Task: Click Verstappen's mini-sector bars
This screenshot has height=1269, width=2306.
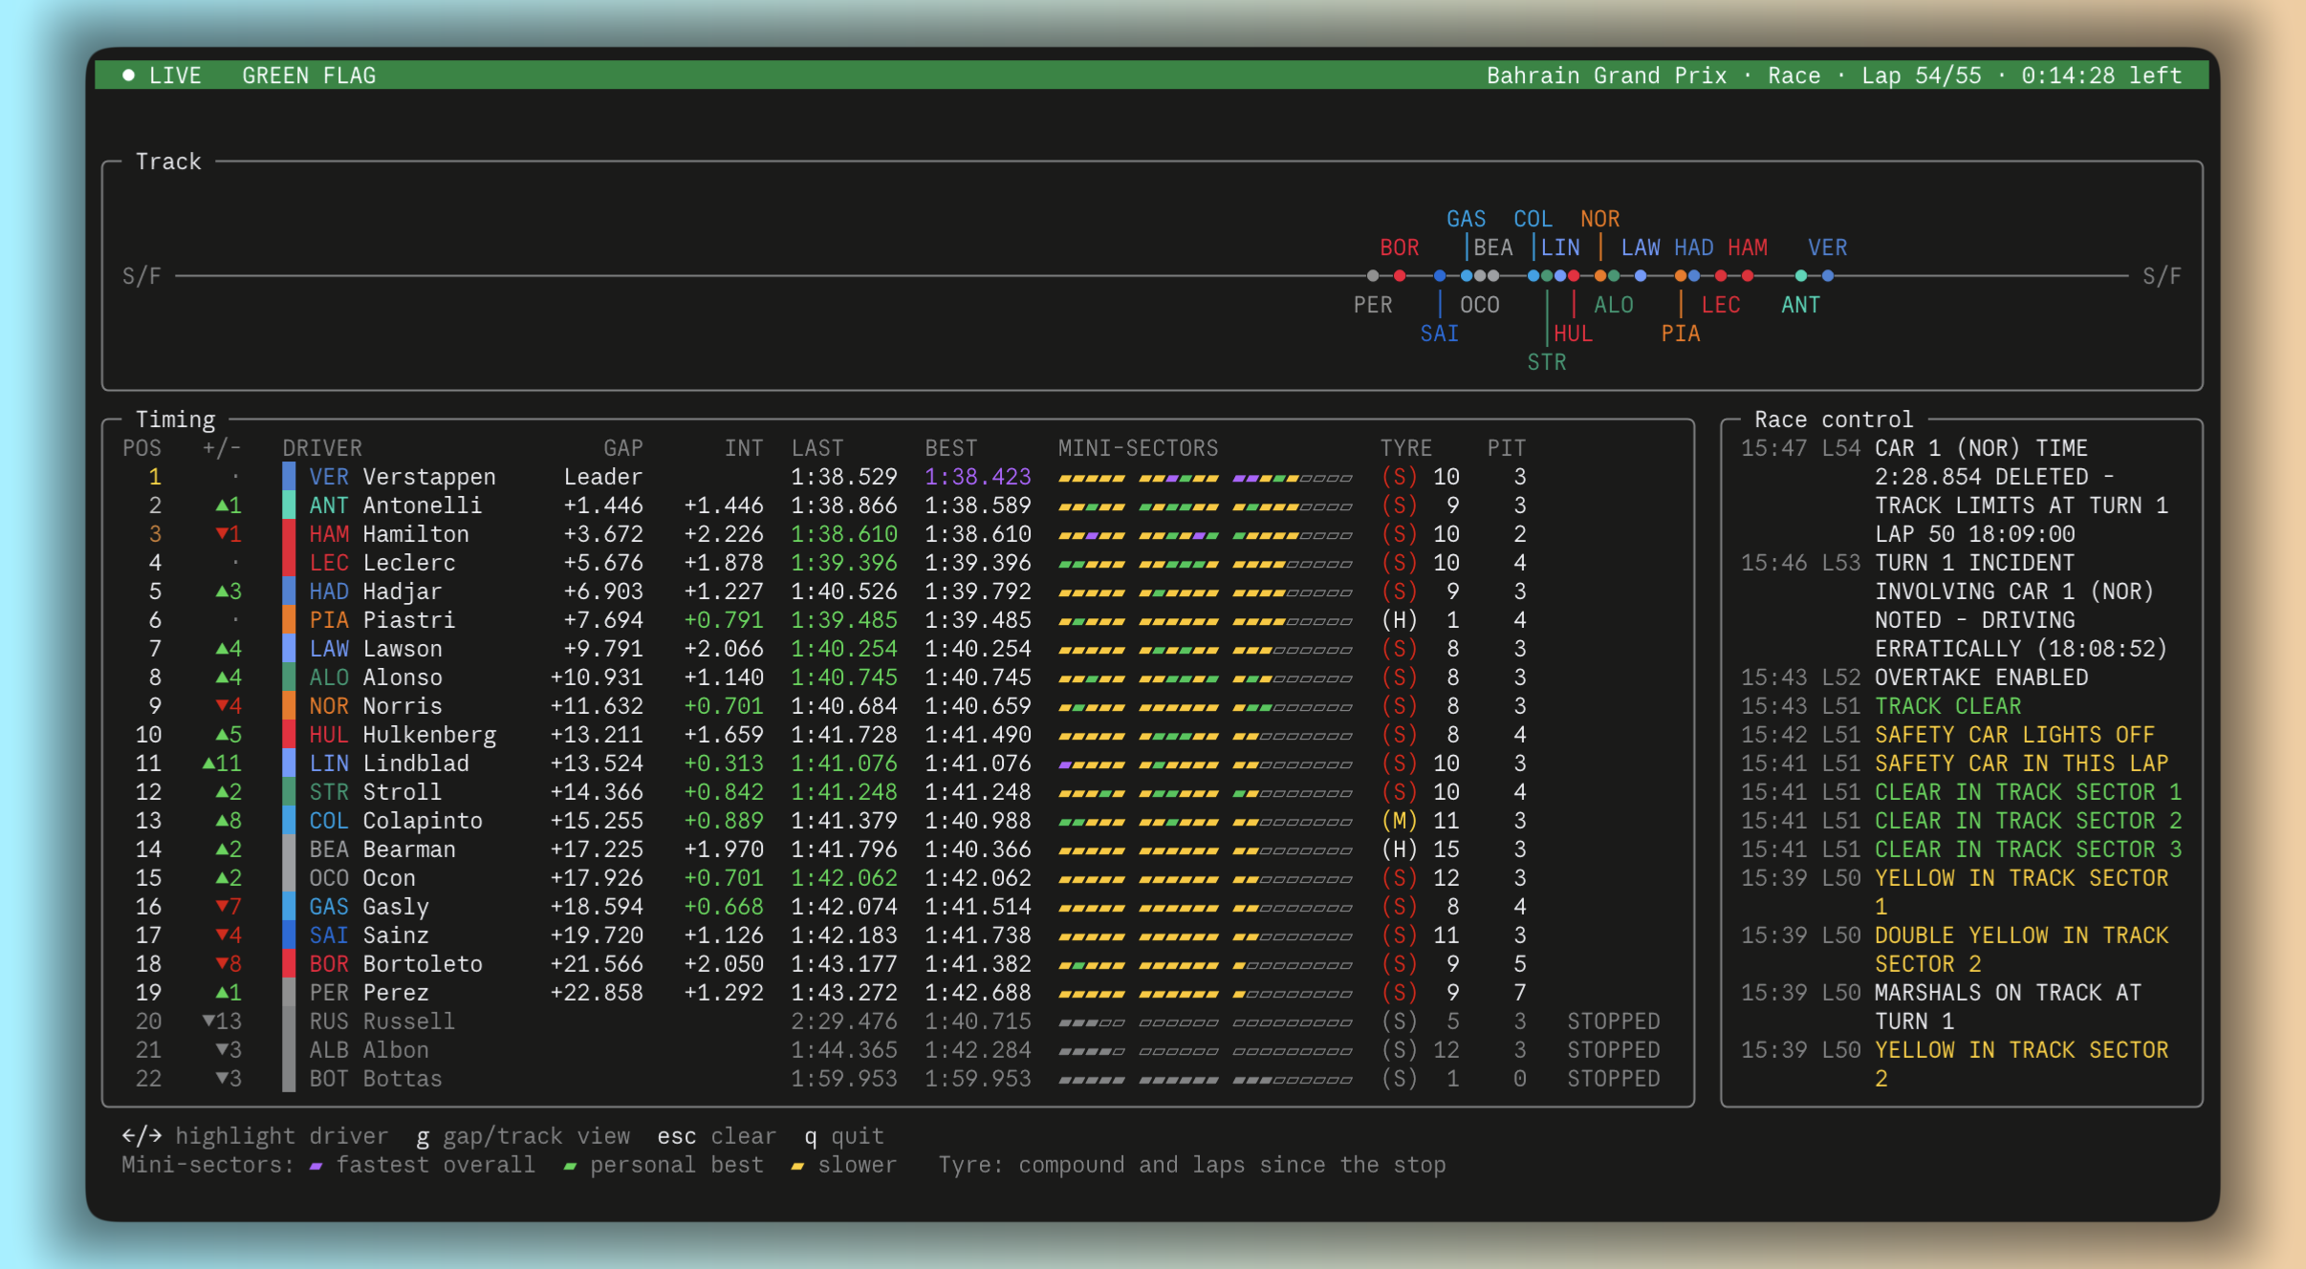Action: [1206, 479]
